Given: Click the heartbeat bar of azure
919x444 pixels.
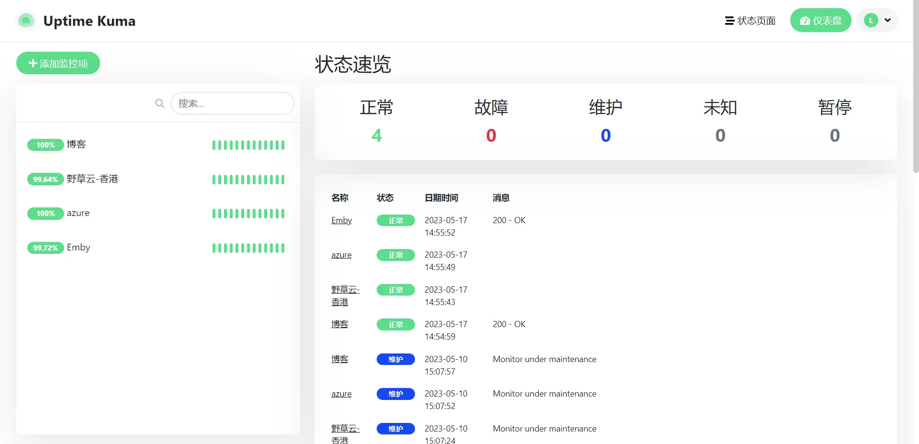Looking at the screenshot, I should tap(248, 214).
